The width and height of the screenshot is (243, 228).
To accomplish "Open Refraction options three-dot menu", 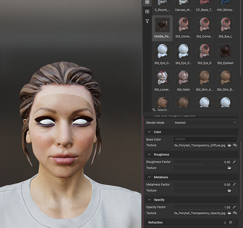I will point(225,223).
